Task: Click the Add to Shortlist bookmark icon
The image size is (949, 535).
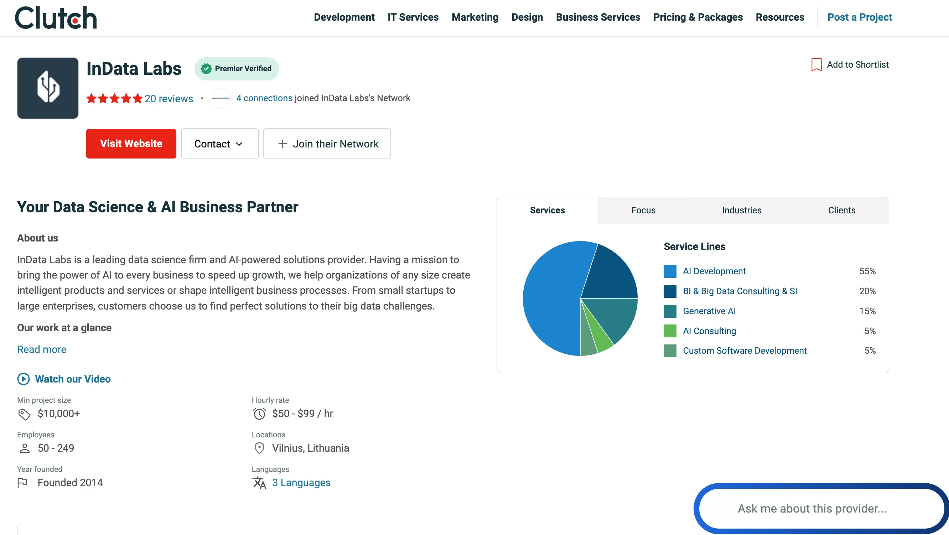Action: coord(816,64)
